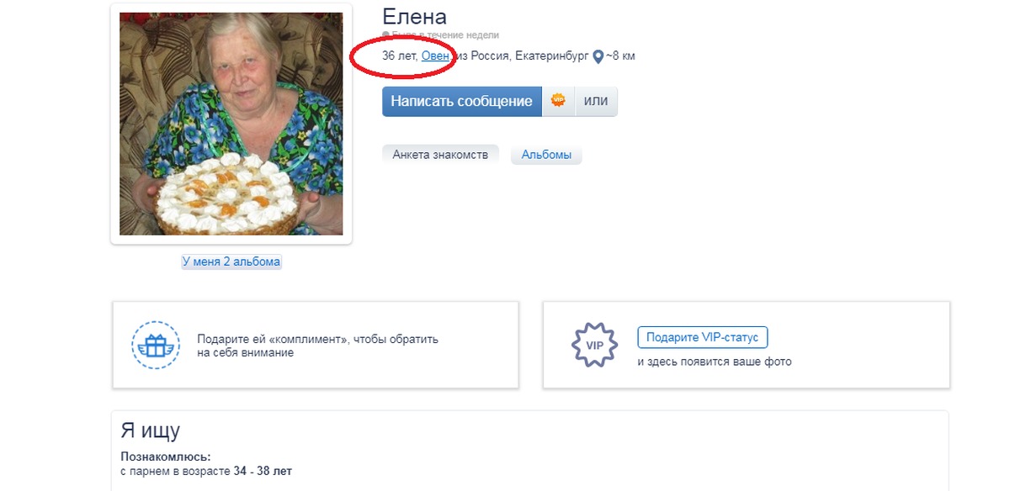The width and height of the screenshot is (1010, 491).
Task: Click the orange VIP message icon
Action: coord(557,101)
